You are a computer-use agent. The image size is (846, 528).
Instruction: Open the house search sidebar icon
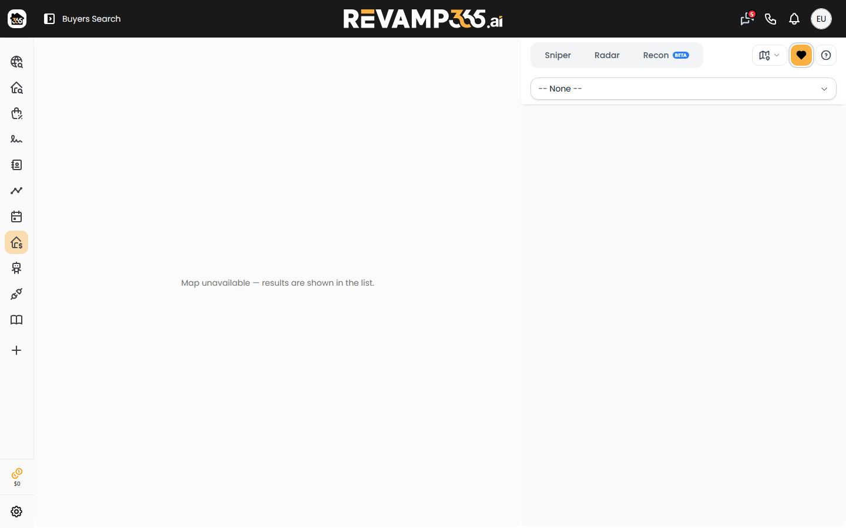click(16, 87)
